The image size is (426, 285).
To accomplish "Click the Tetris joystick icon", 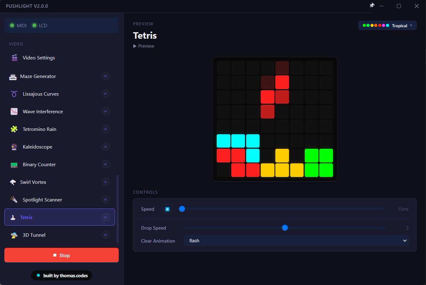I will pyautogui.click(x=13, y=217).
